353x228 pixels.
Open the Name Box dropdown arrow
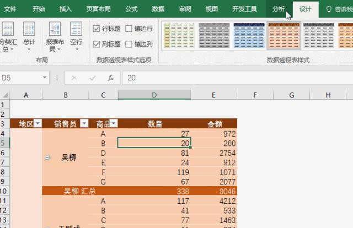point(45,77)
